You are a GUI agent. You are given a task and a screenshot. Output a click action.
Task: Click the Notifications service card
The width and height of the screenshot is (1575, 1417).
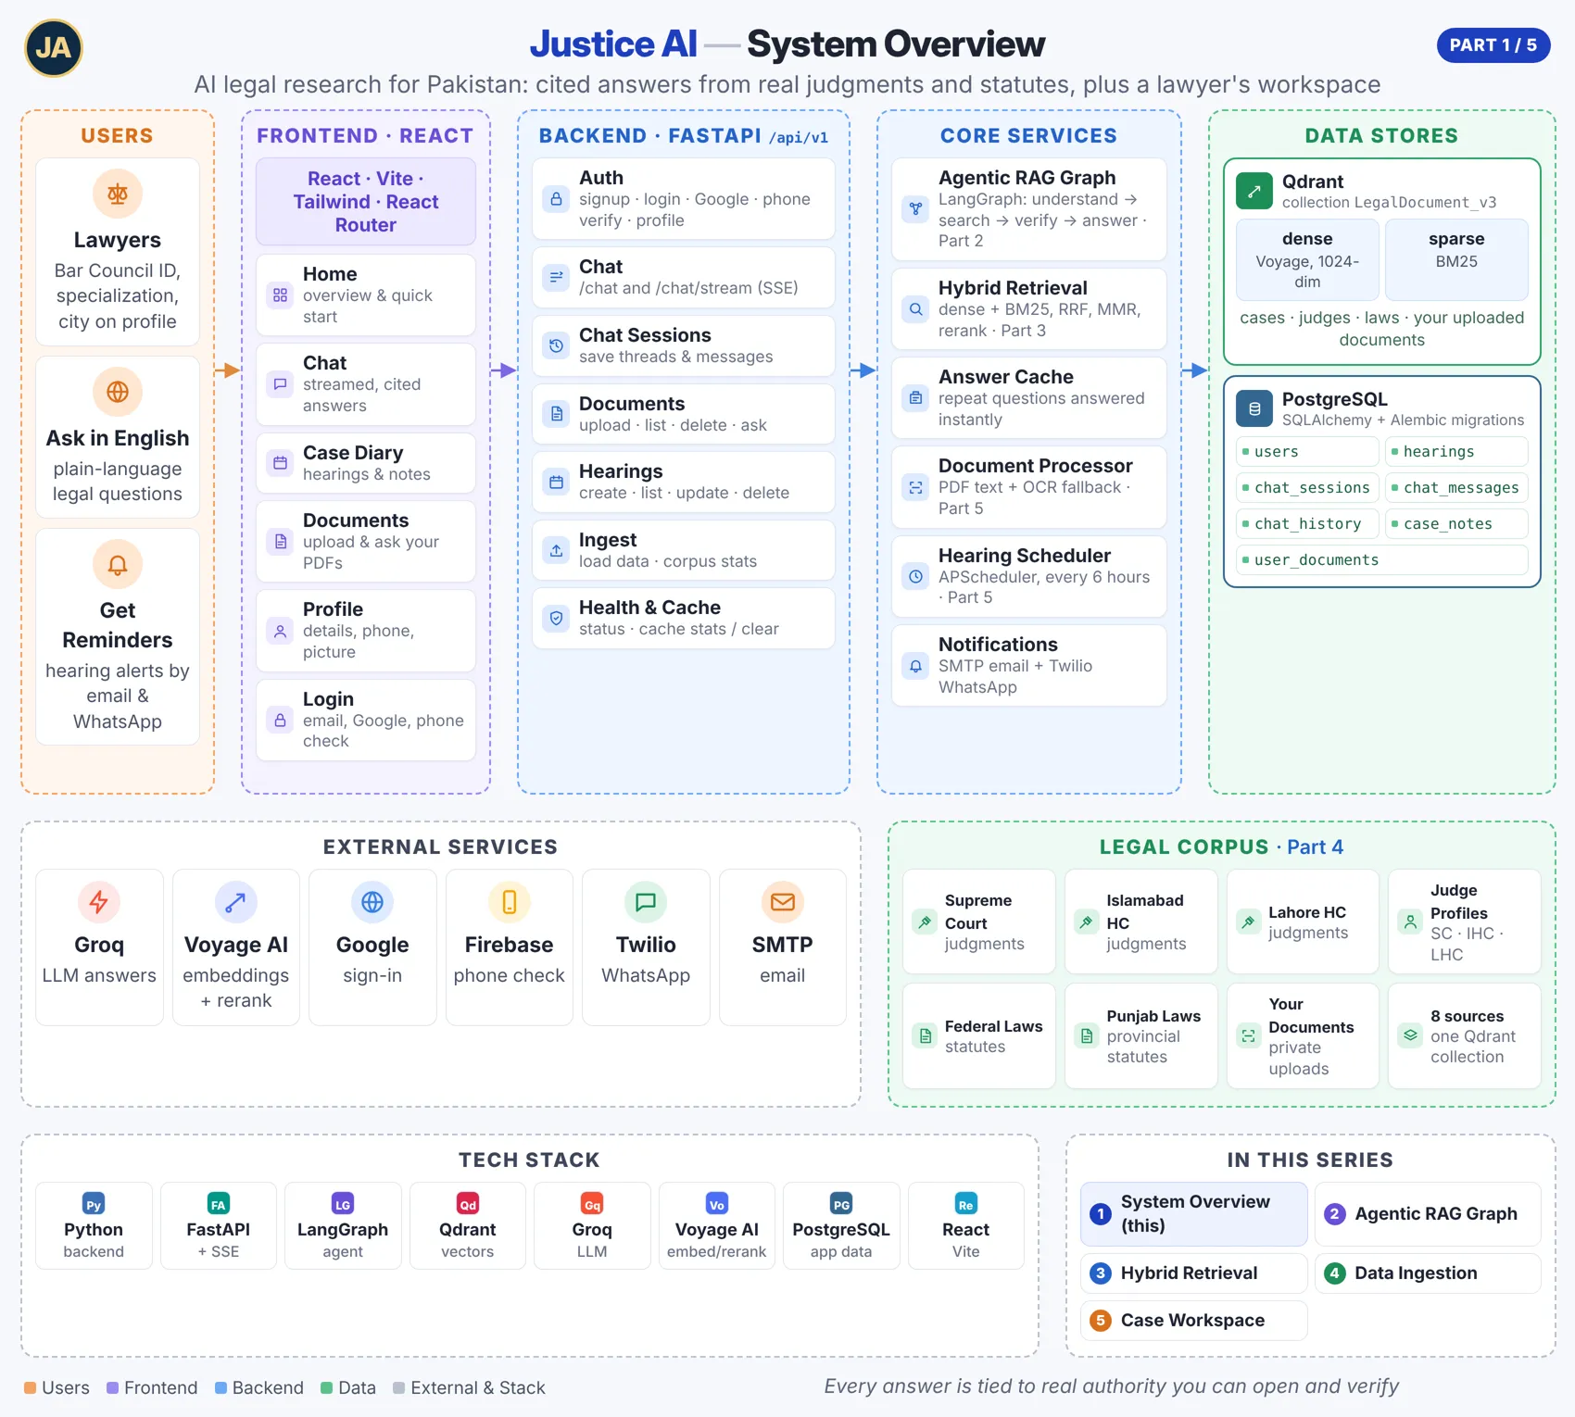[1029, 665]
